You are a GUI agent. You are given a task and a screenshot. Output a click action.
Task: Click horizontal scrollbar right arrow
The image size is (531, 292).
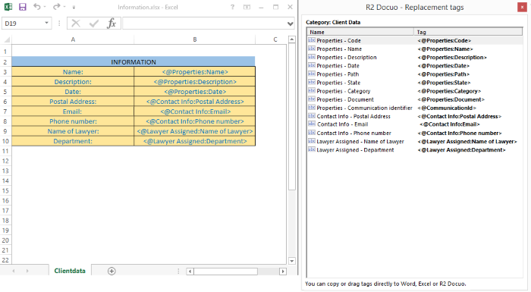(283, 272)
